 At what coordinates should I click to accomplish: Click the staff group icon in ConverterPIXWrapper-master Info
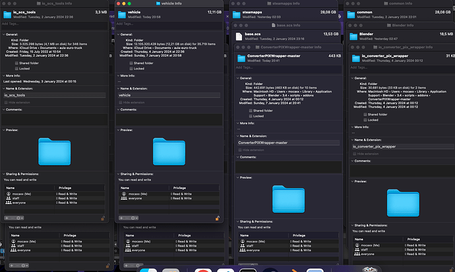tap(243, 246)
